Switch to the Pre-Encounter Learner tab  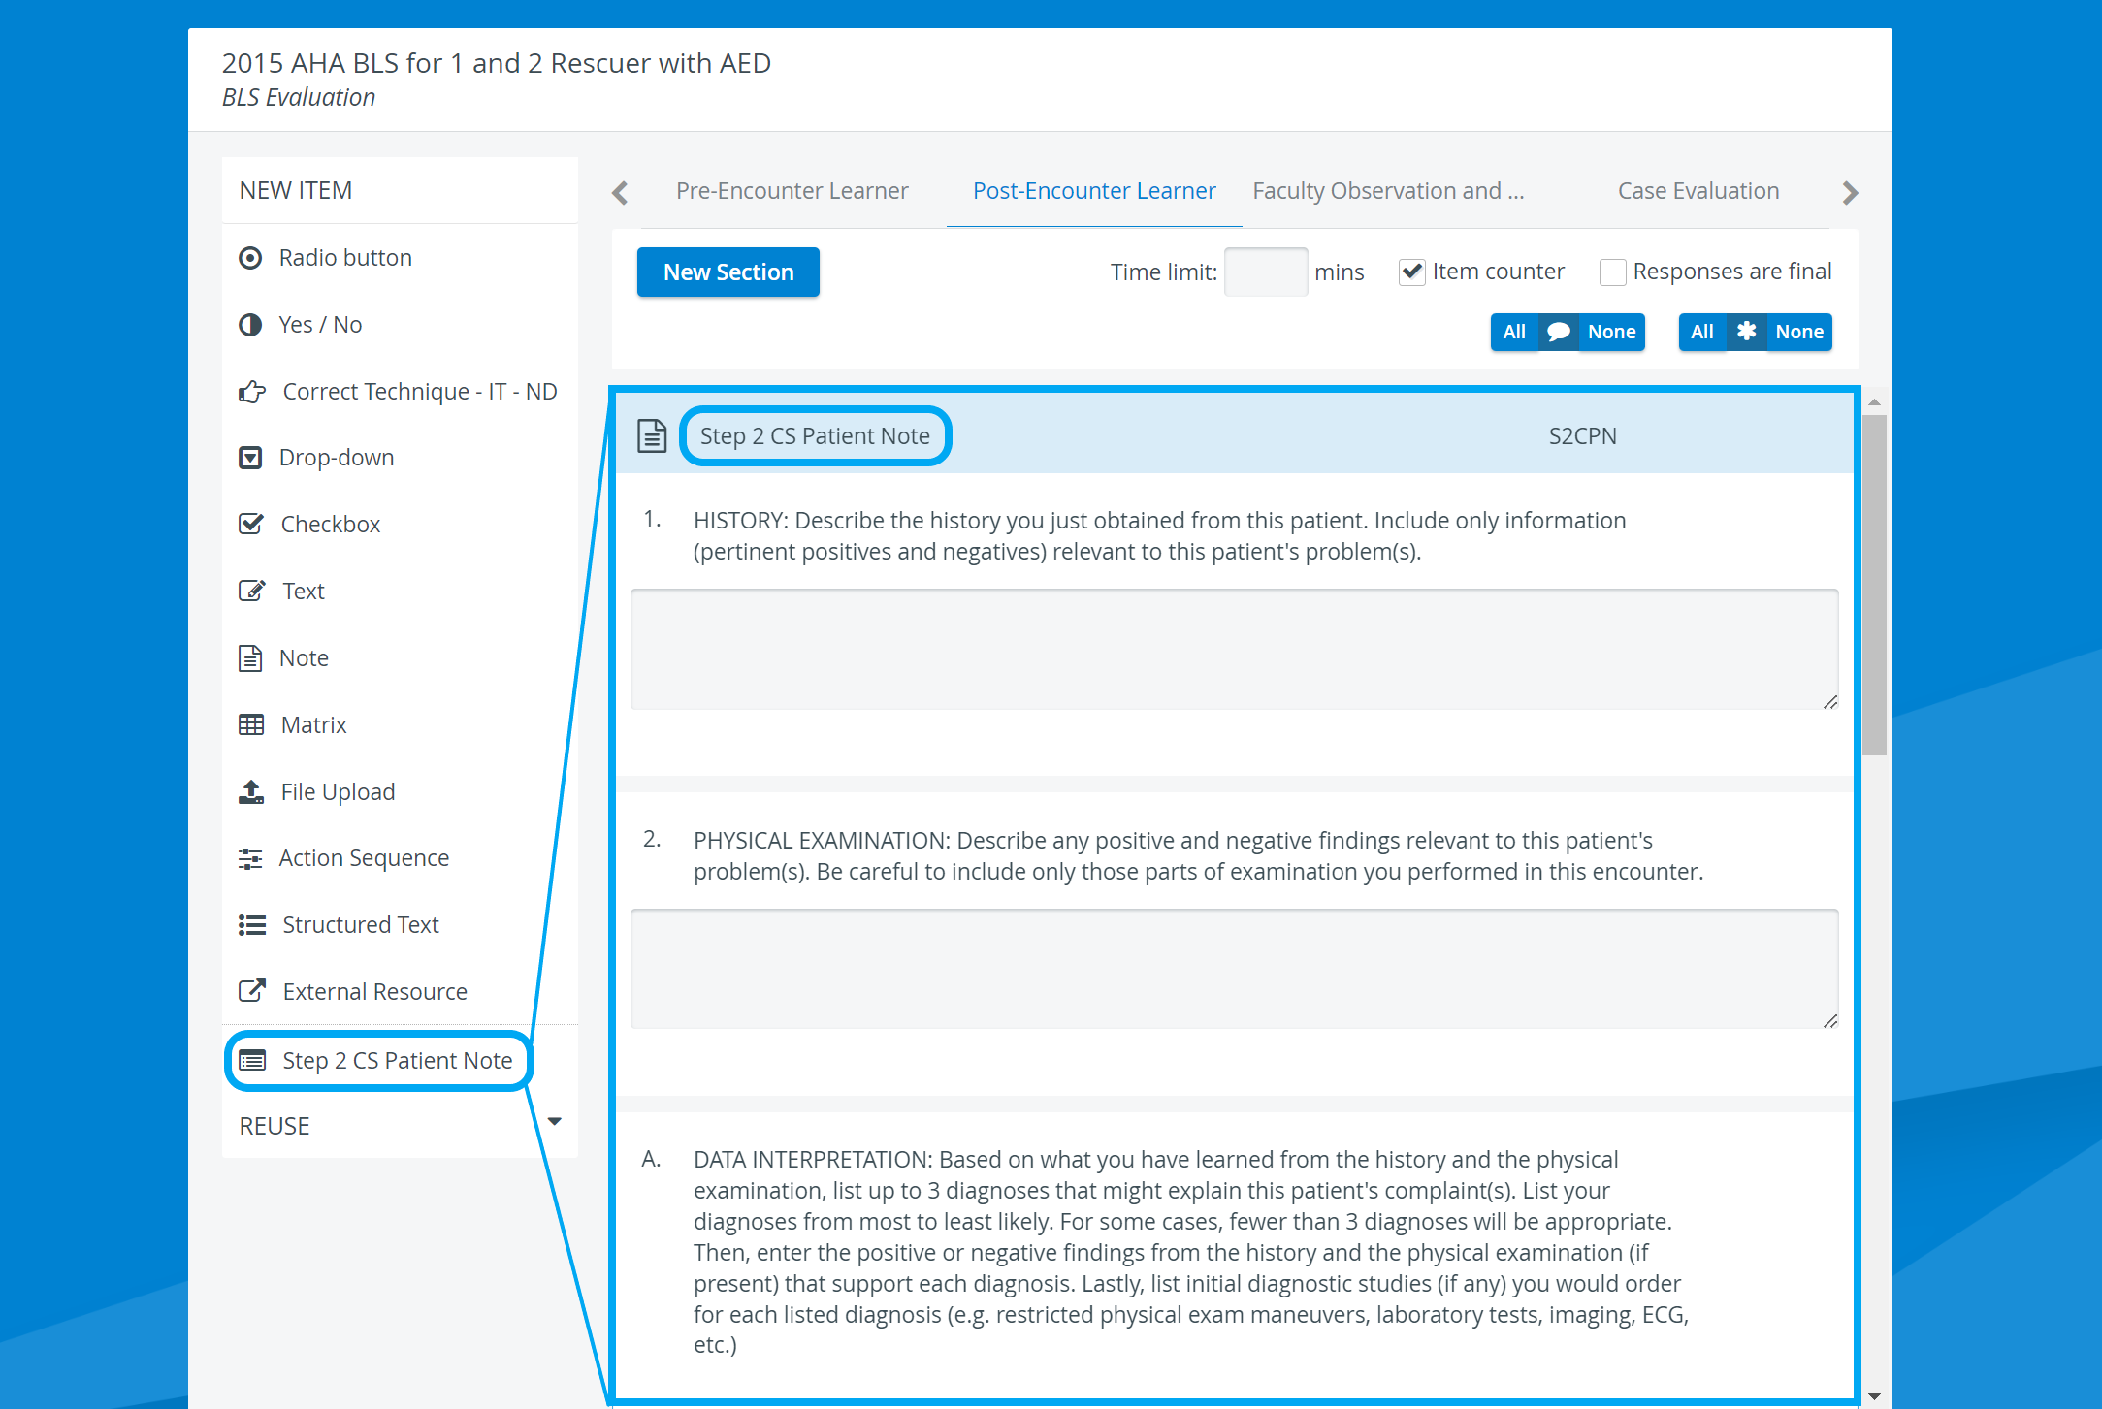pos(792,191)
